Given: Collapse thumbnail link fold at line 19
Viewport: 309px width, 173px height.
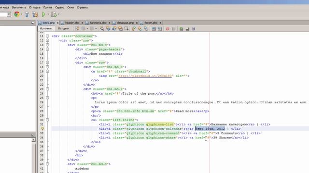Looking at the screenshot, I should point(47,72).
